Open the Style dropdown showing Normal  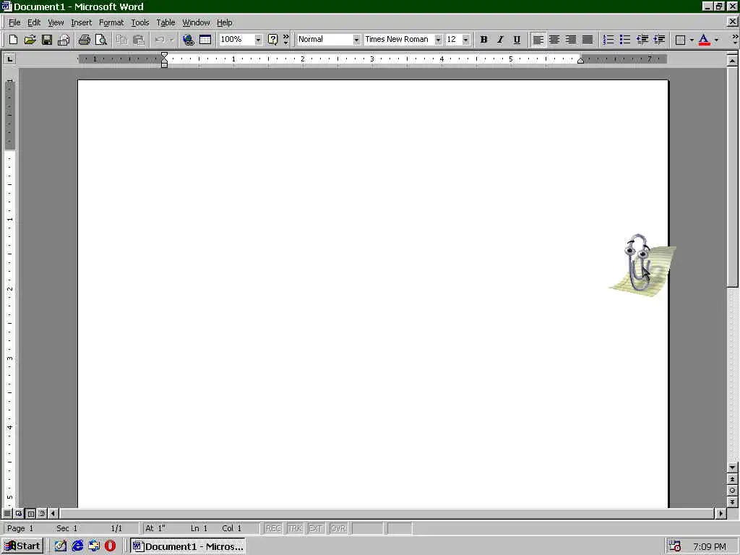click(x=356, y=40)
